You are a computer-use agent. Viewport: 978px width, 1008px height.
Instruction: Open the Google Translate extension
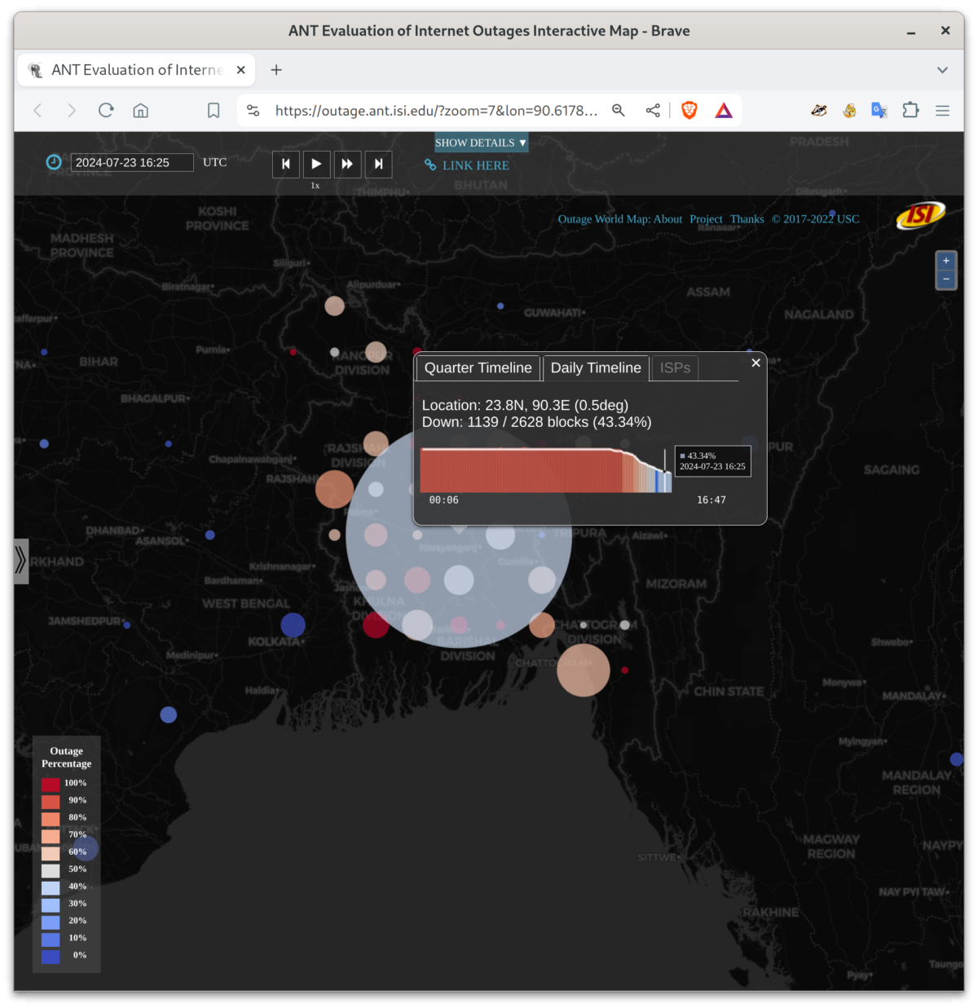(x=879, y=110)
